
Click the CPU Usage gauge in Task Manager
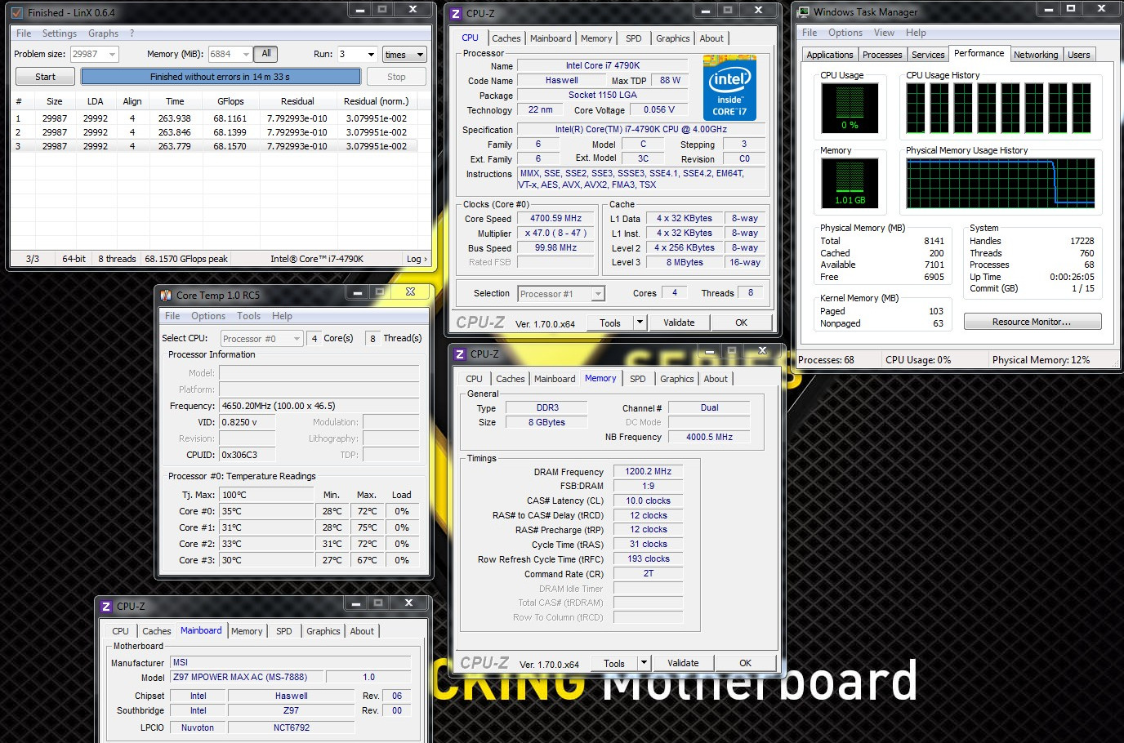coord(850,108)
